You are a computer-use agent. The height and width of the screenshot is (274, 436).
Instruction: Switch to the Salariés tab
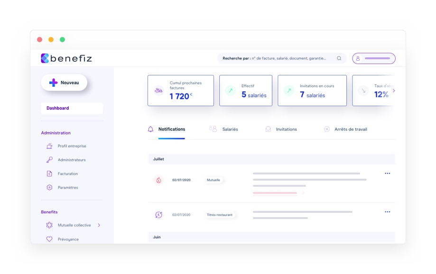pos(230,128)
